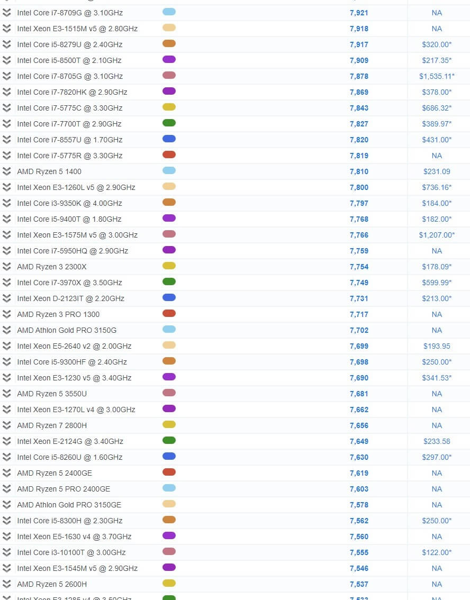Viewport: 470px width, 600px height.
Task: Click yellow swatch beside Core i7-5775C
Action: [x=169, y=107]
